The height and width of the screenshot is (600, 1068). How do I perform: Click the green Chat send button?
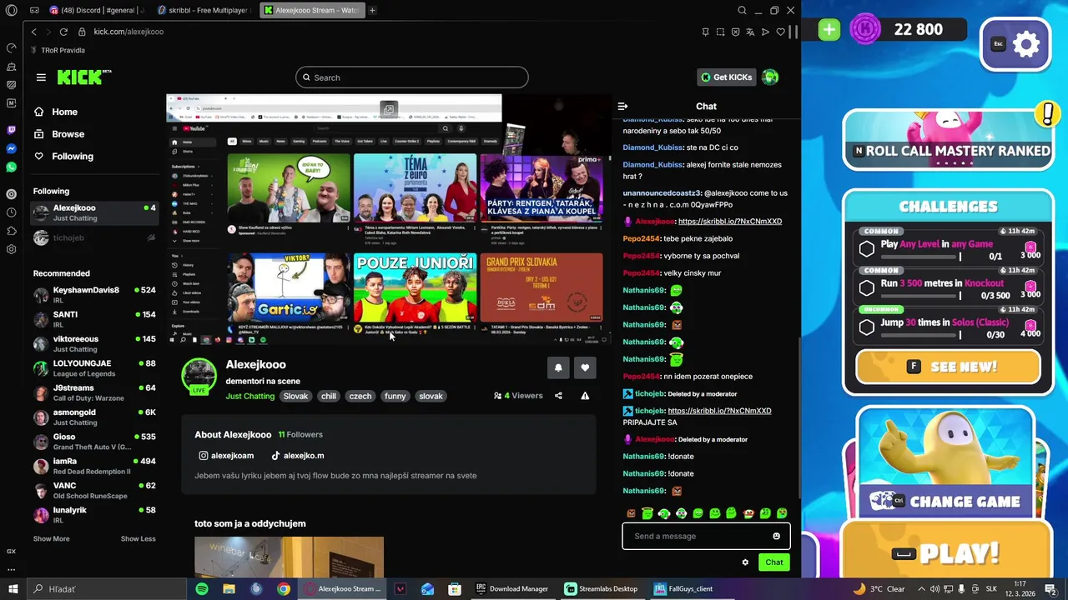tap(774, 562)
